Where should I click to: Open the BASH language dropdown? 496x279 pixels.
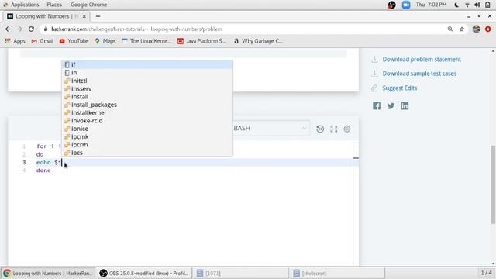[270, 128]
